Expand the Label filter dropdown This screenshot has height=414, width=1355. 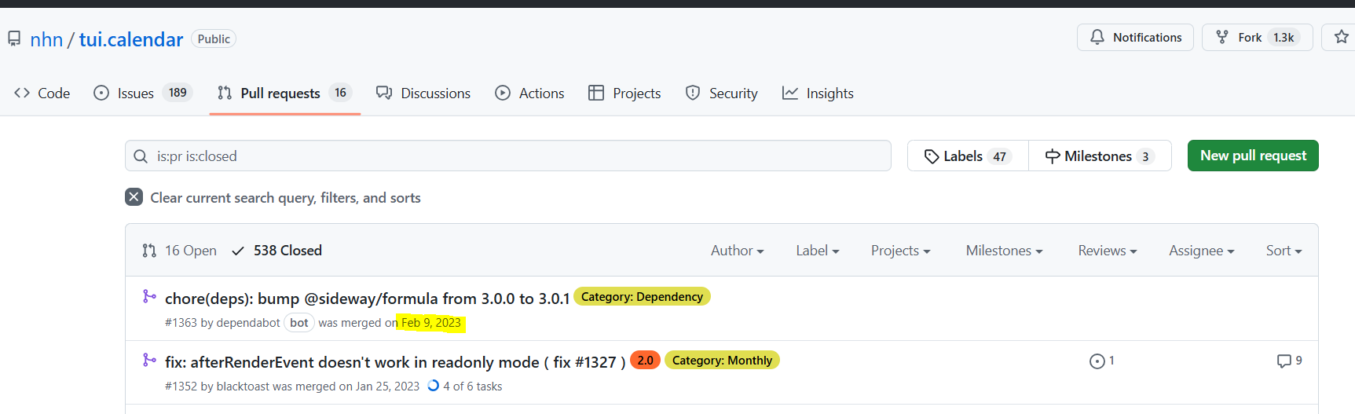(817, 251)
